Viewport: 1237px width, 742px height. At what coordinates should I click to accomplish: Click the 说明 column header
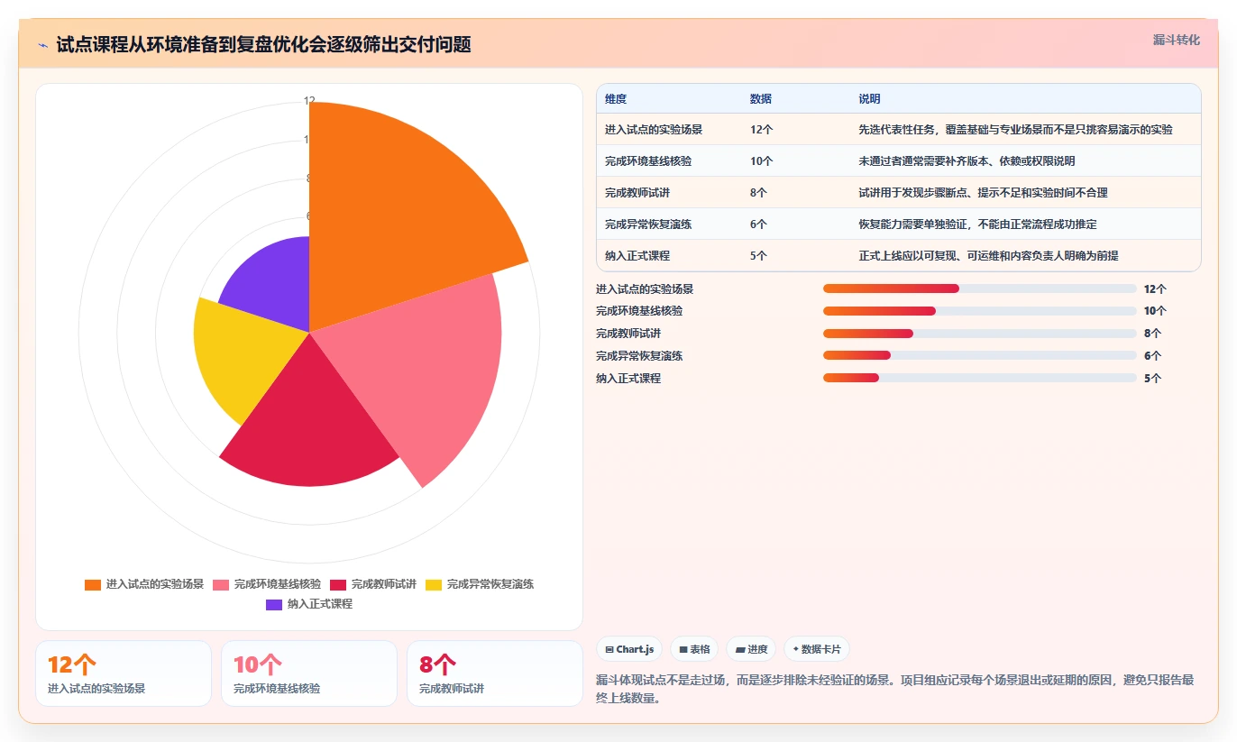click(870, 99)
